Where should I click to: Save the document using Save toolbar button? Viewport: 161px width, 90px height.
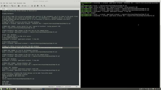point(14,6)
